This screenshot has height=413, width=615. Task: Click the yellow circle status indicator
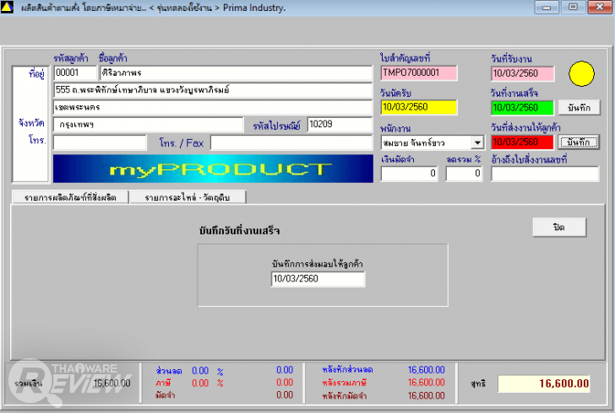tap(581, 73)
